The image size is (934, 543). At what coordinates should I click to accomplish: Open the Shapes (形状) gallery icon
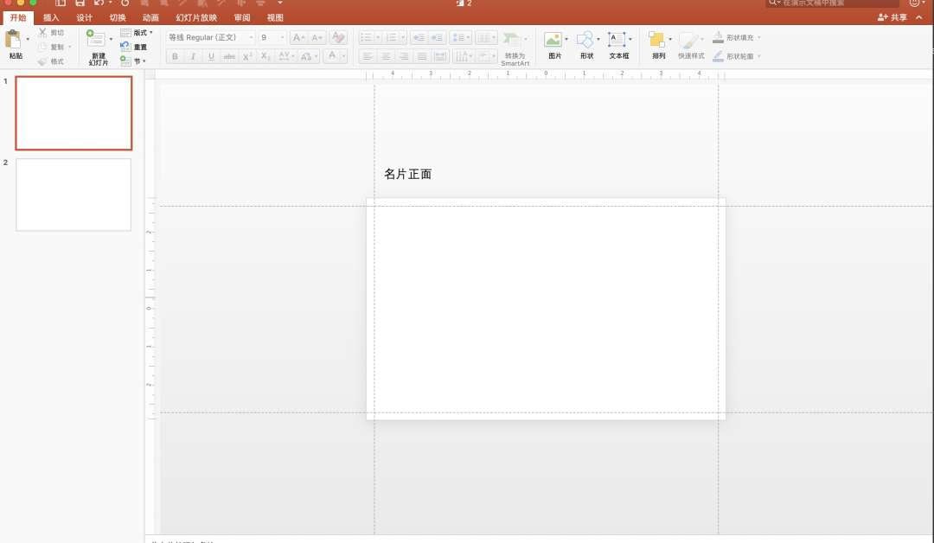[585, 40]
